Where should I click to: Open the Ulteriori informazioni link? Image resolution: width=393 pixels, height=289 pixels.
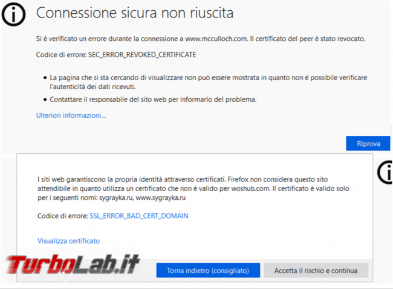[71, 115]
